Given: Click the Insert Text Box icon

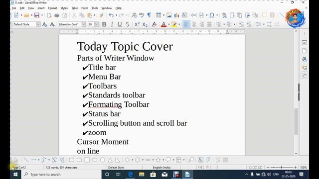Looking at the screenshot, I should pyautogui.click(x=184, y=15).
